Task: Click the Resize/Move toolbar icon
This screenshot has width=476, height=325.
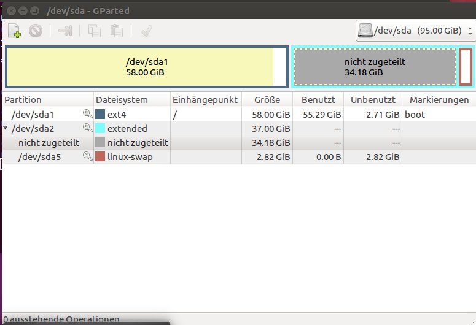Action: [65, 31]
